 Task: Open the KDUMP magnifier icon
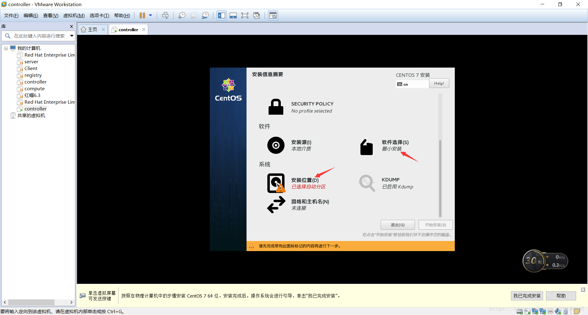(367, 183)
